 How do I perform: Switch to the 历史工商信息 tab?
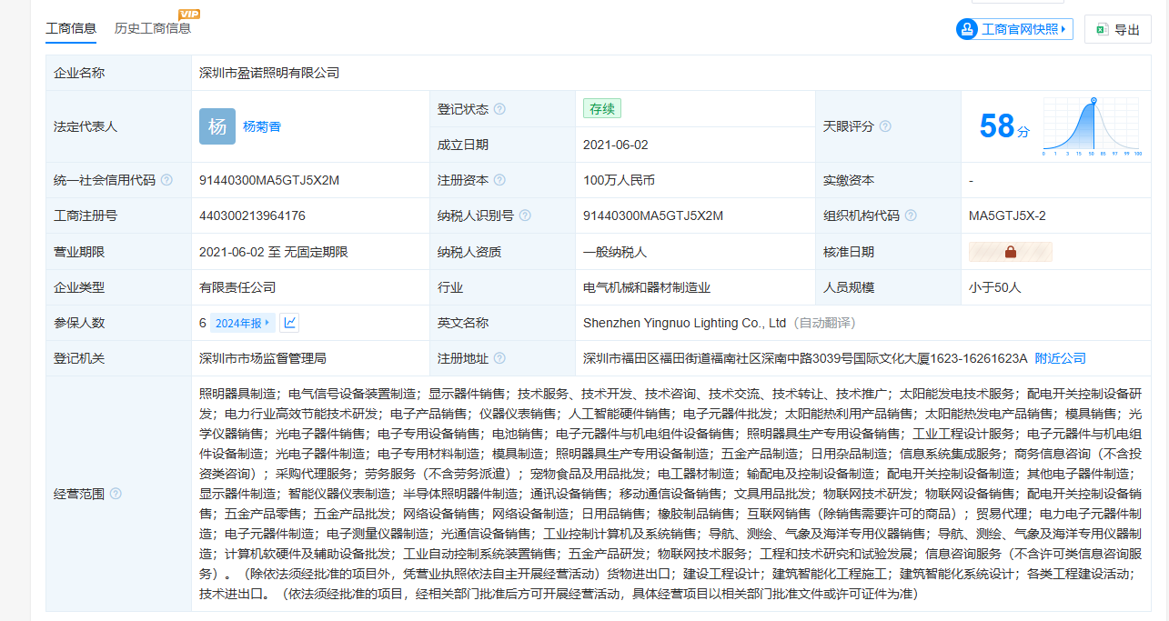coord(153,28)
